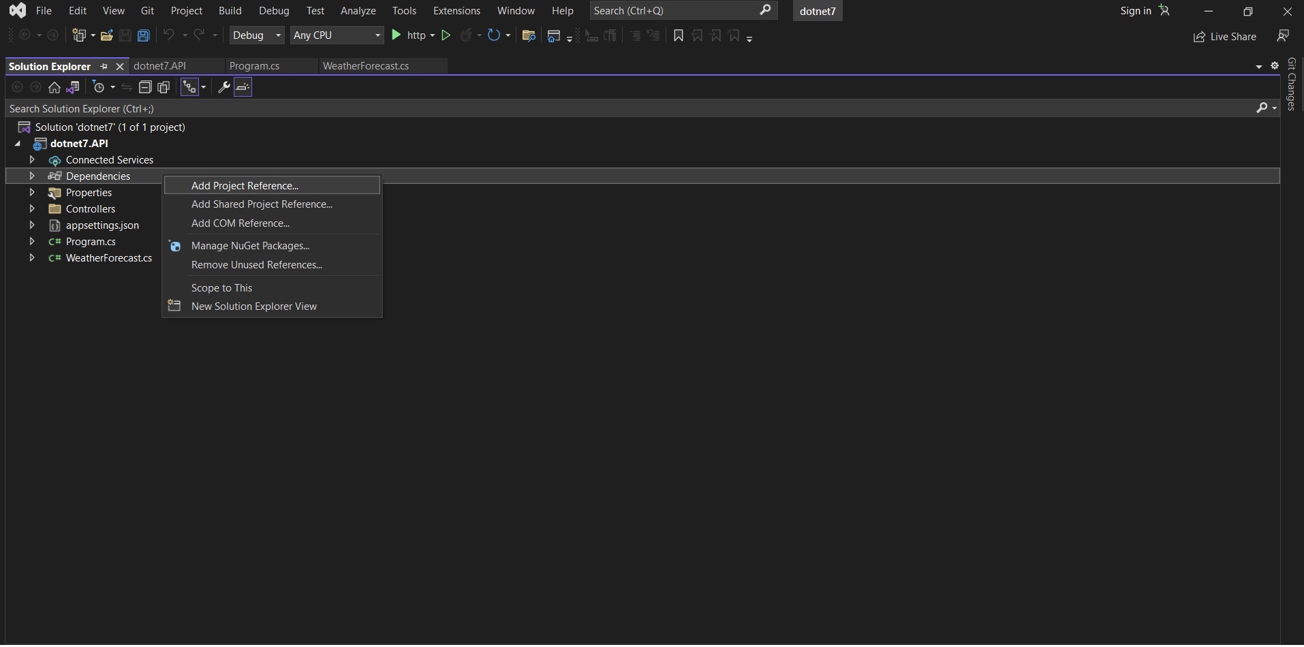
Task: Click the Open File folder icon
Action: (107, 35)
